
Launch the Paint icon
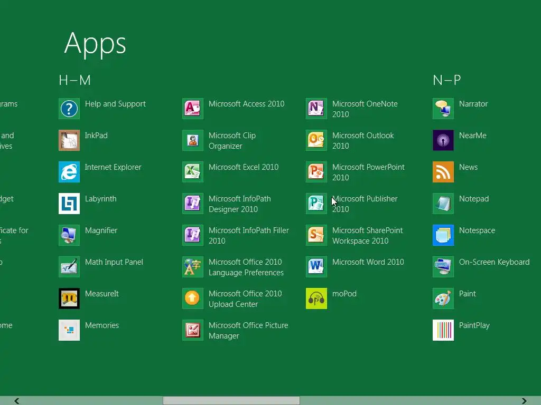click(x=443, y=298)
